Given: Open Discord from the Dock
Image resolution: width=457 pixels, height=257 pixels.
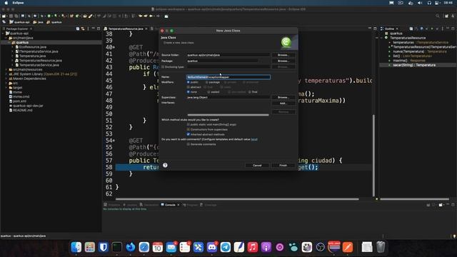Looking at the screenshot, I should (212, 247).
